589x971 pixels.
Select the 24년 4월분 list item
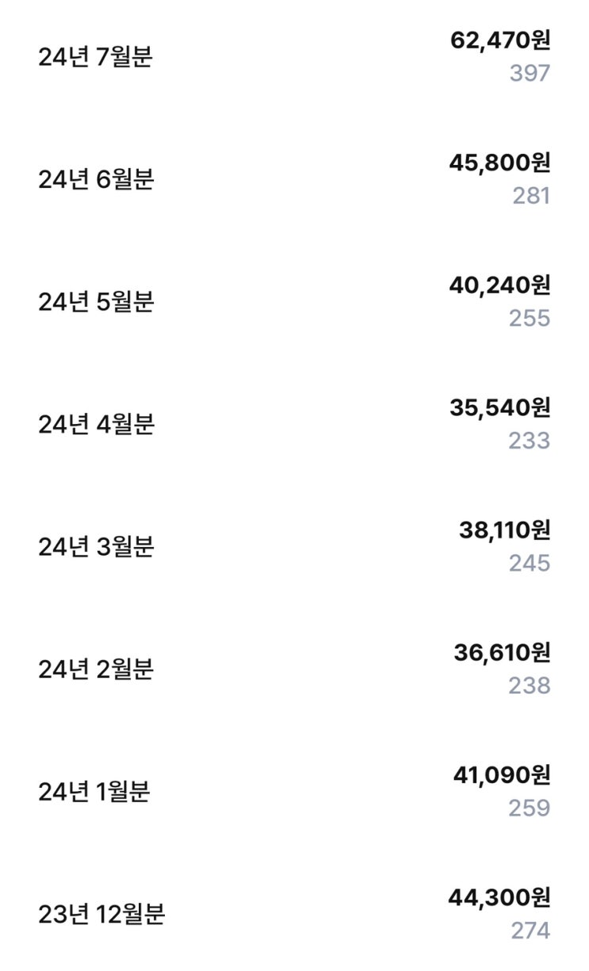click(x=294, y=424)
